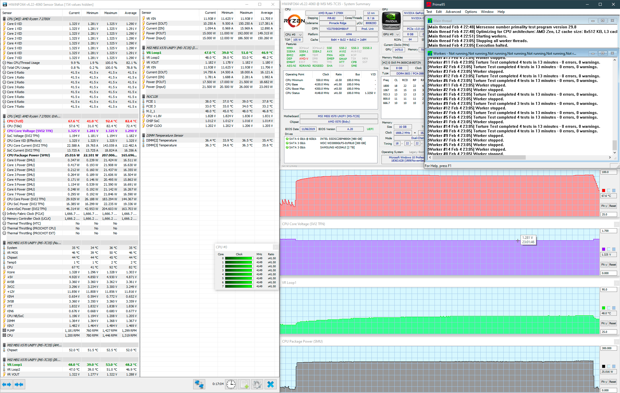Image resolution: width=620 pixels, height=393 pixels.
Task: Open the GPU #0 selector dropdown
Action: coord(391,34)
